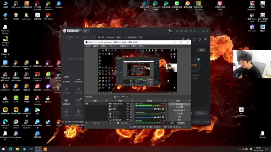Screen dimensions: 271x152
Task: Mute the second mixer channel speaker
Action: pyautogui.click(x=159, y=117)
